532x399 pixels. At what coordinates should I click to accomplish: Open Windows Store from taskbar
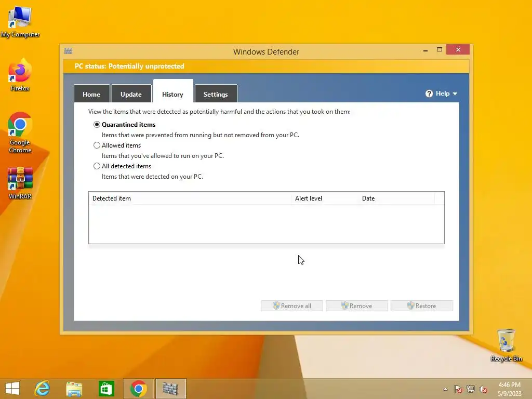106,389
